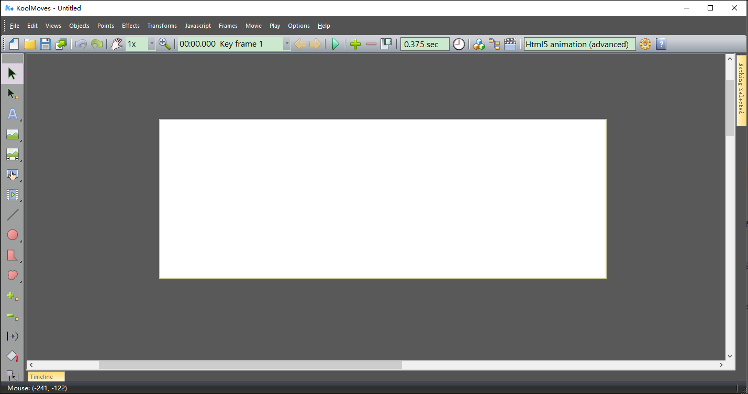Click the scroll down arrow of canvas
The height and width of the screenshot is (394, 748).
click(x=730, y=356)
